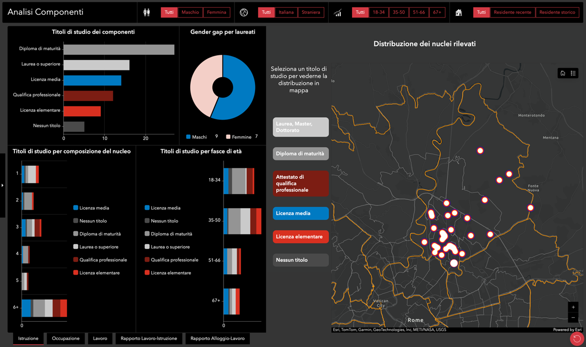Click the map home extent icon
The height and width of the screenshot is (347, 586).
(563, 73)
